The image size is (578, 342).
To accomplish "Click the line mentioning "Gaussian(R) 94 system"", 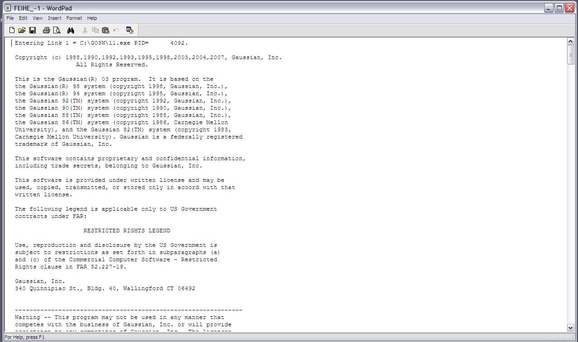I will [x=121, y=93].
